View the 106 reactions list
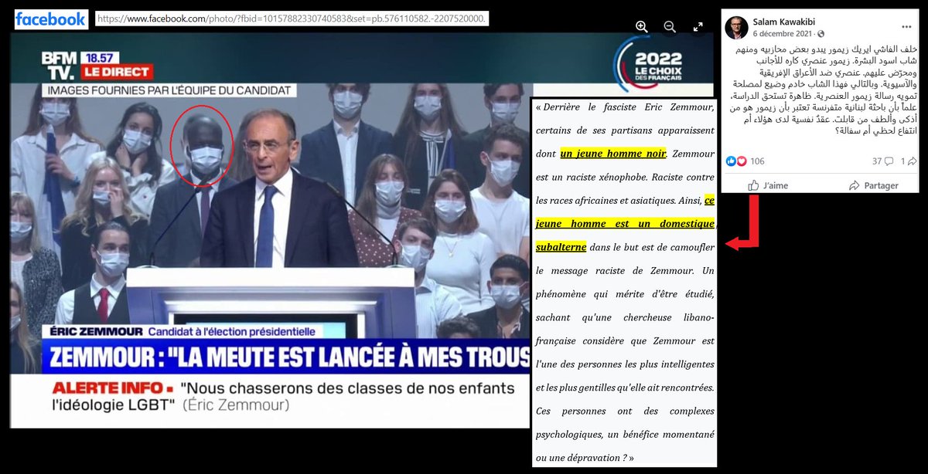Image resolution: width=928 pixels, height=474 pixels. pos(757,161)
